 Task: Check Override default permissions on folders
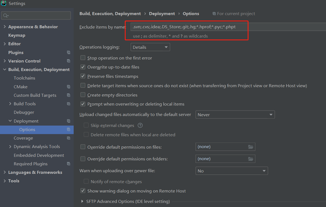83,159
